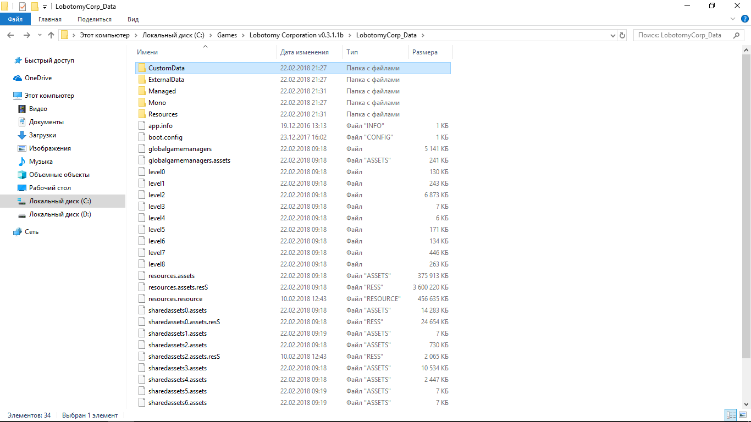Select the level0 file
Viewport: 751px width, 422px height.
point(157,172)
